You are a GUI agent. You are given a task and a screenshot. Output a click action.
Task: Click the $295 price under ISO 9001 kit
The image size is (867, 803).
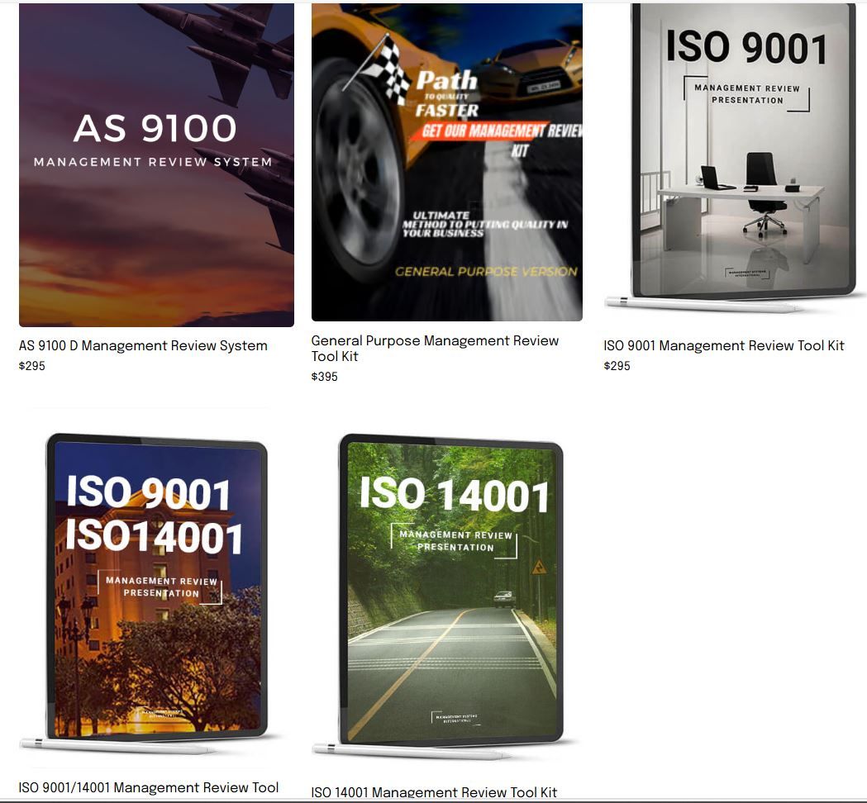[617, 366]
